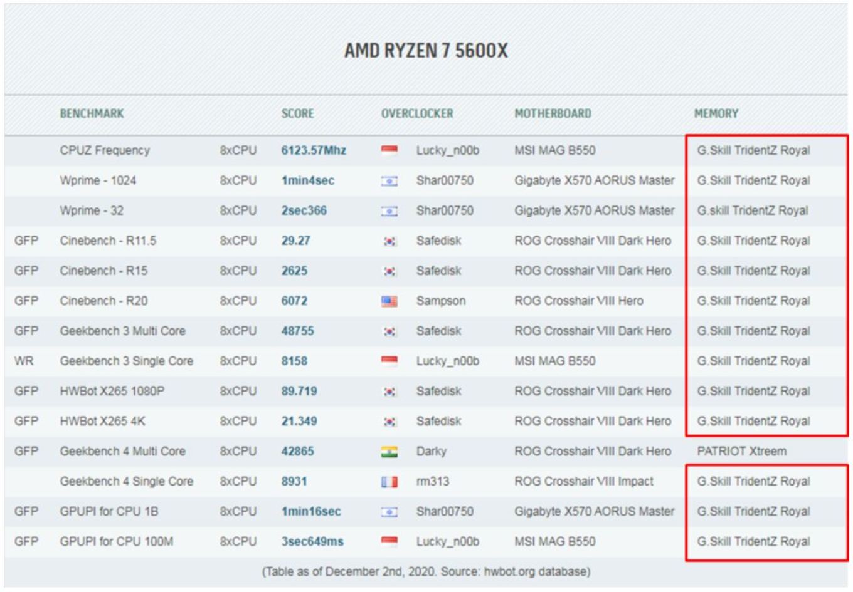Open the 42865 score link

(298, 451)
